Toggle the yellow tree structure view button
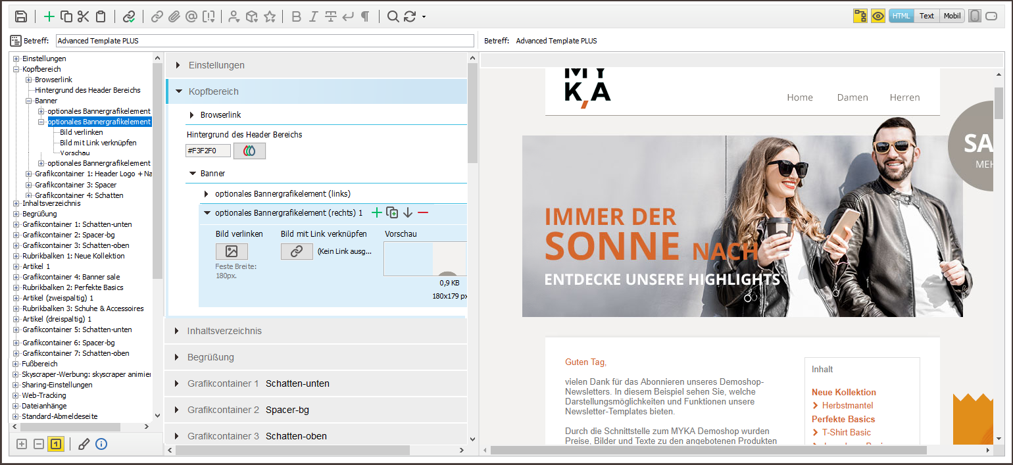 click(860, 16)
